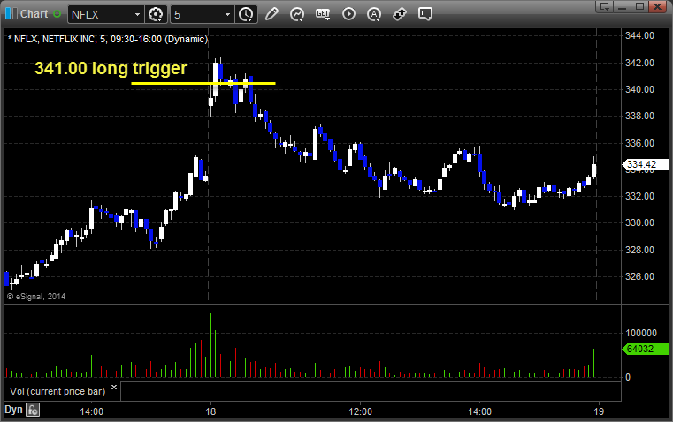Open the symbol settings gear menu
This screenshot has height=422, width=673.
click(x=156, y=14)
